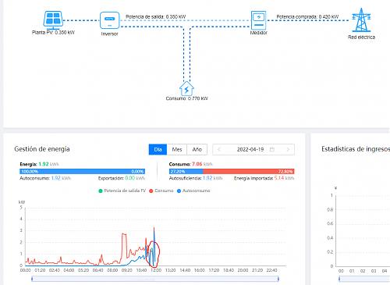This screenshot has height=285, width=390.
Task: Click the Potencia de salida: 0.350 kW label
Action: coord(155,16)
